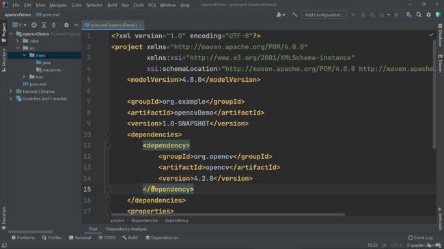Open Project panel options gear
Viewport: 444px width, 249px height.
click(66, 25)
